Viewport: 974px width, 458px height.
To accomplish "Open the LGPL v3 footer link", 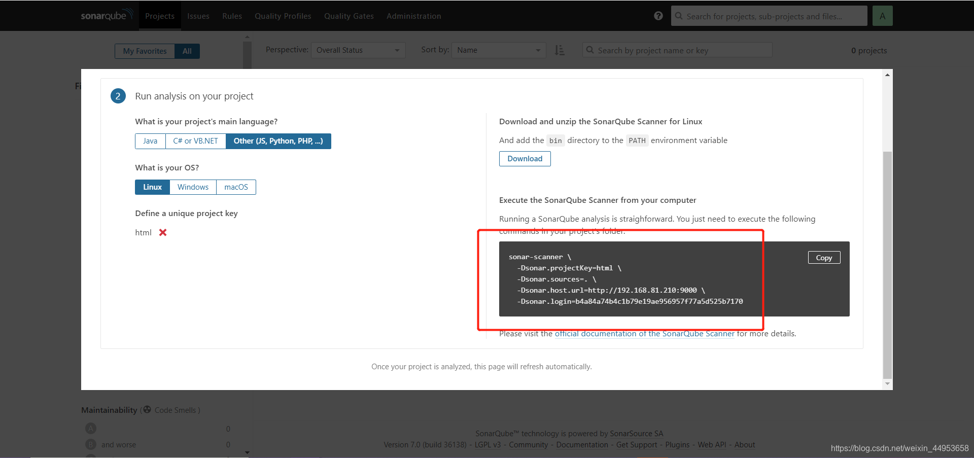I will pyautogui.click(x=488, y=445).
